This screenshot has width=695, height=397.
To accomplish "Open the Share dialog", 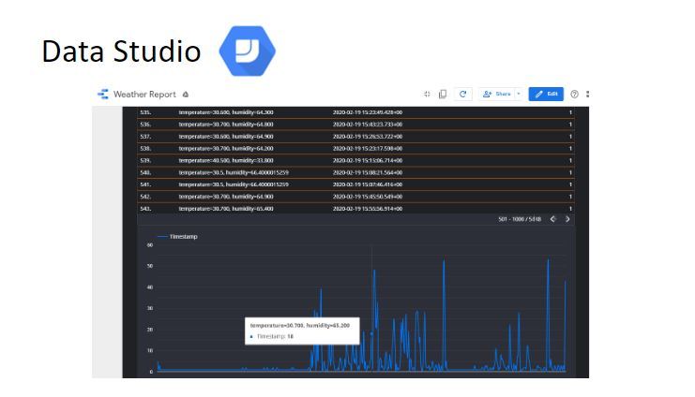I will [x=496, y=94].
